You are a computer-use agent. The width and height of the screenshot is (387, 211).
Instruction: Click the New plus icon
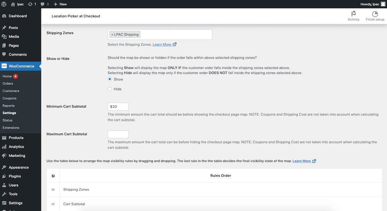(x=55, y=4)
